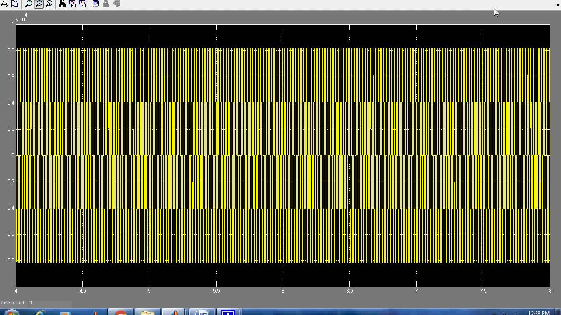This screenshot has height=315, width=561.
Task: Open the Windows Start button
Action: 12,312
